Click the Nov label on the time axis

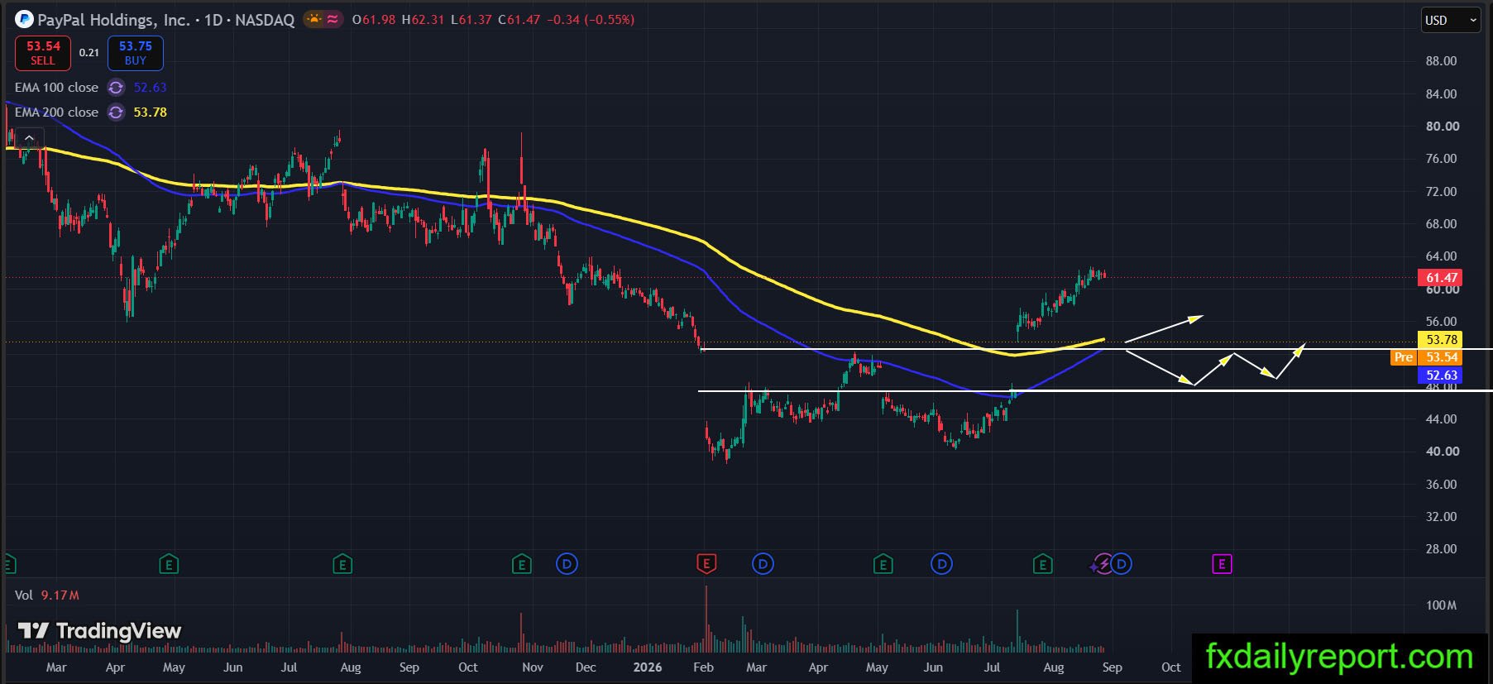pyautogui.click(x=533, y=667)
